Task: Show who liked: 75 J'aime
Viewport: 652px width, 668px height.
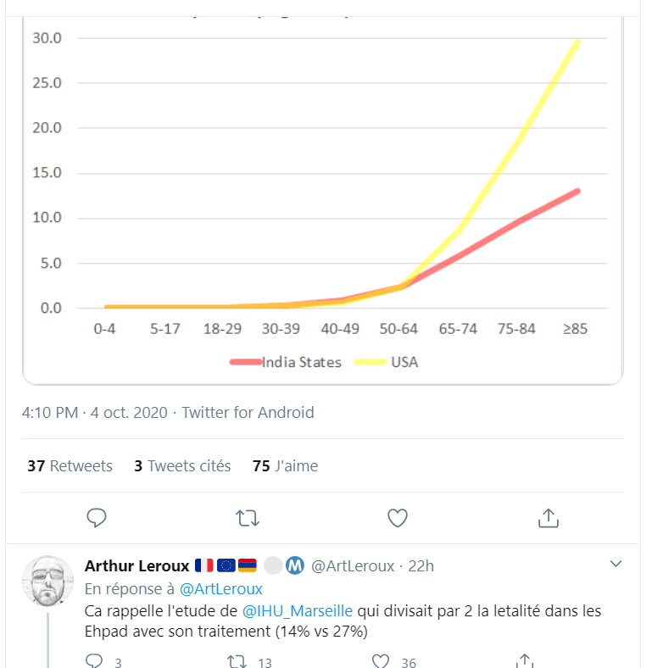Action: point(285,466)
